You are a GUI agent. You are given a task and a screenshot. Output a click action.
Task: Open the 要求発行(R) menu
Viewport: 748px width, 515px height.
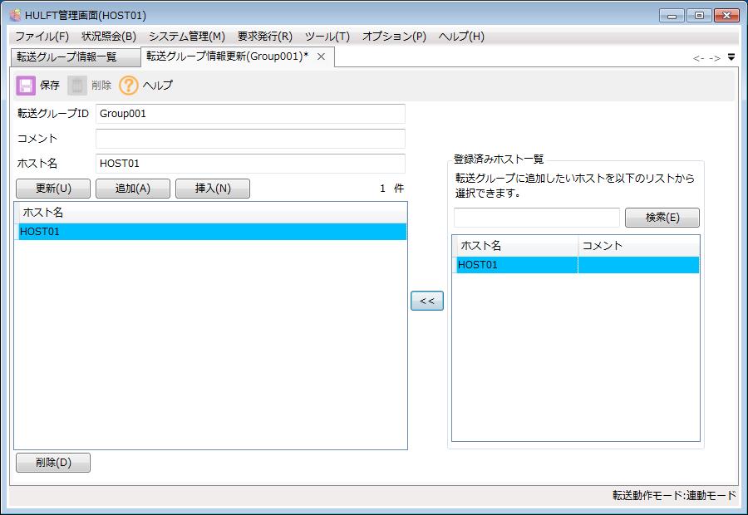264,37
